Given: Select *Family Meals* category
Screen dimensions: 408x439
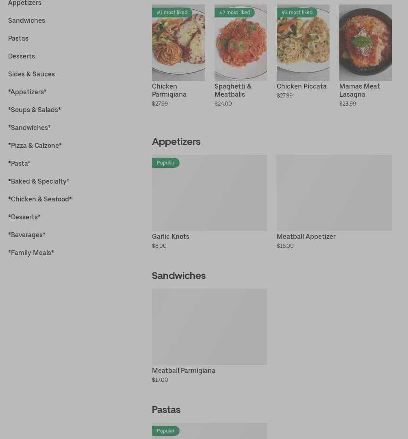Looking at the screenshot, I should [31, 253].
